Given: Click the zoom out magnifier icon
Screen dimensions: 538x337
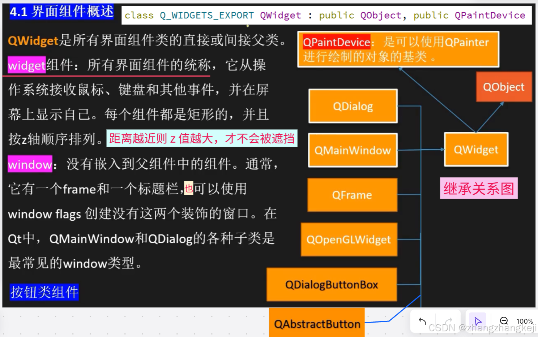Looking at the screenshot, I should [504, 321].
